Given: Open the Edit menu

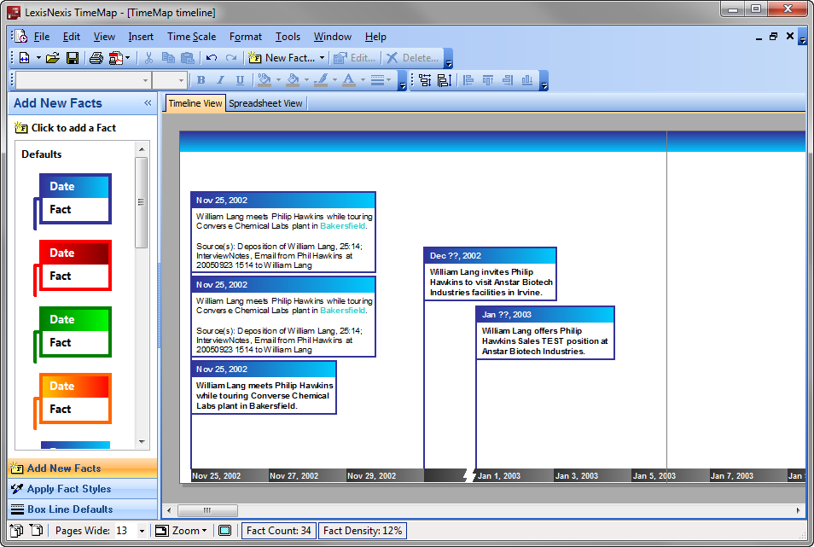Looking at the screenshot, I should tap(71, 37).
